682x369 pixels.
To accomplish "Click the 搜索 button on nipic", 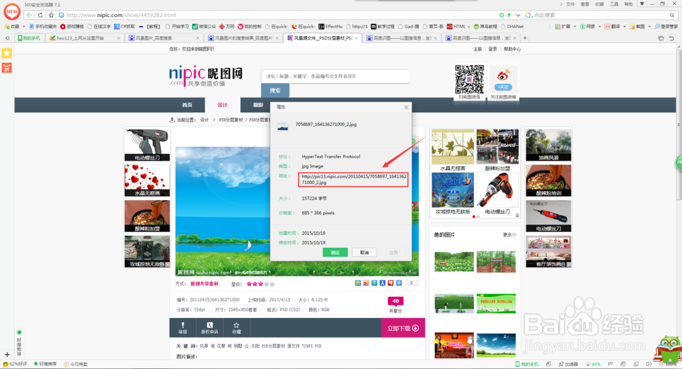I will pyautogui.click(x=275, y=91).
